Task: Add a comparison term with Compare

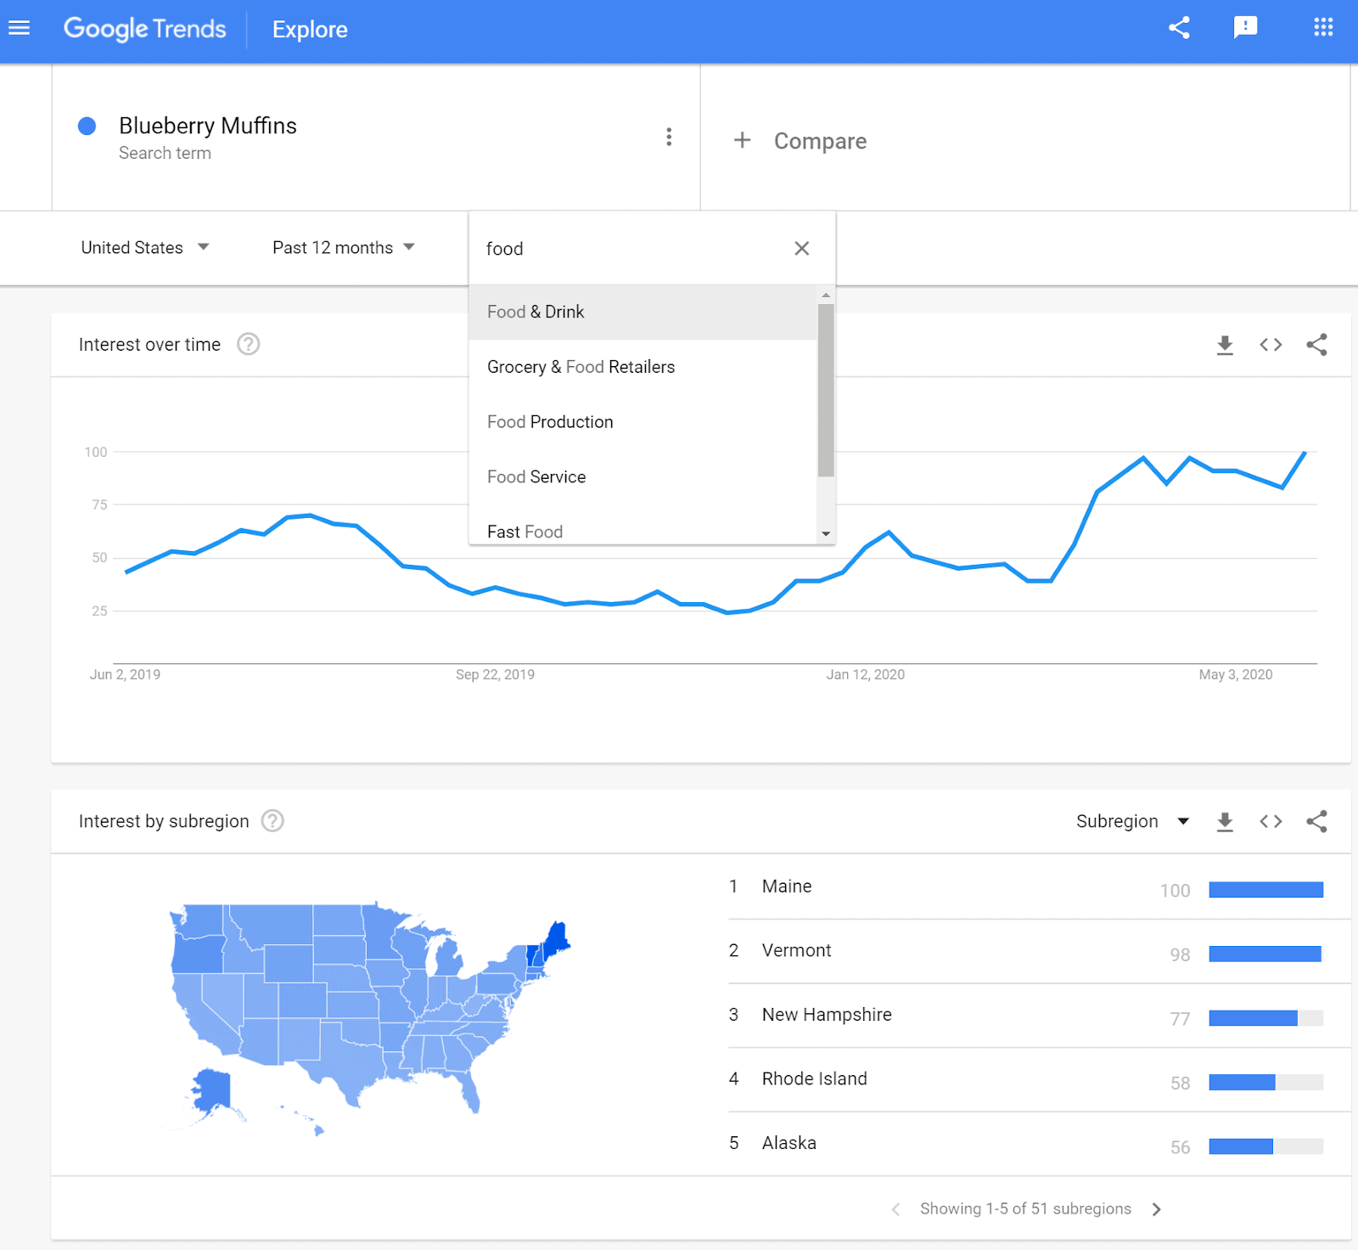Action: (799, 140)
